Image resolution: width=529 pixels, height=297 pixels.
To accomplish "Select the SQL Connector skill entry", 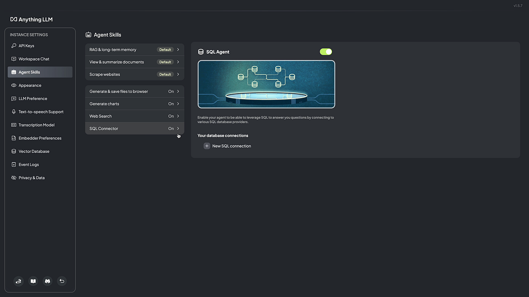I will (x=134, y=128).
